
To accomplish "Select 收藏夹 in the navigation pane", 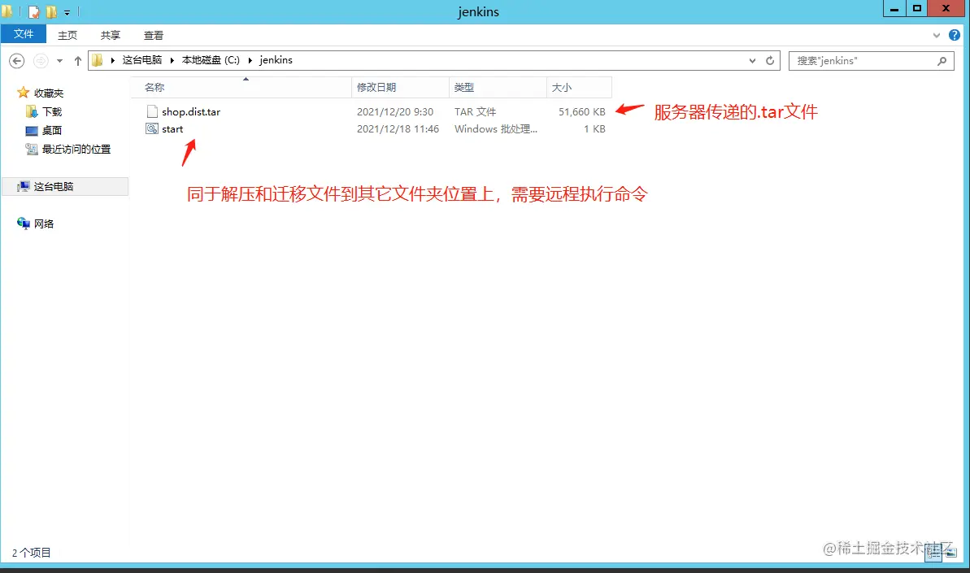I will [x=49, y=93].
